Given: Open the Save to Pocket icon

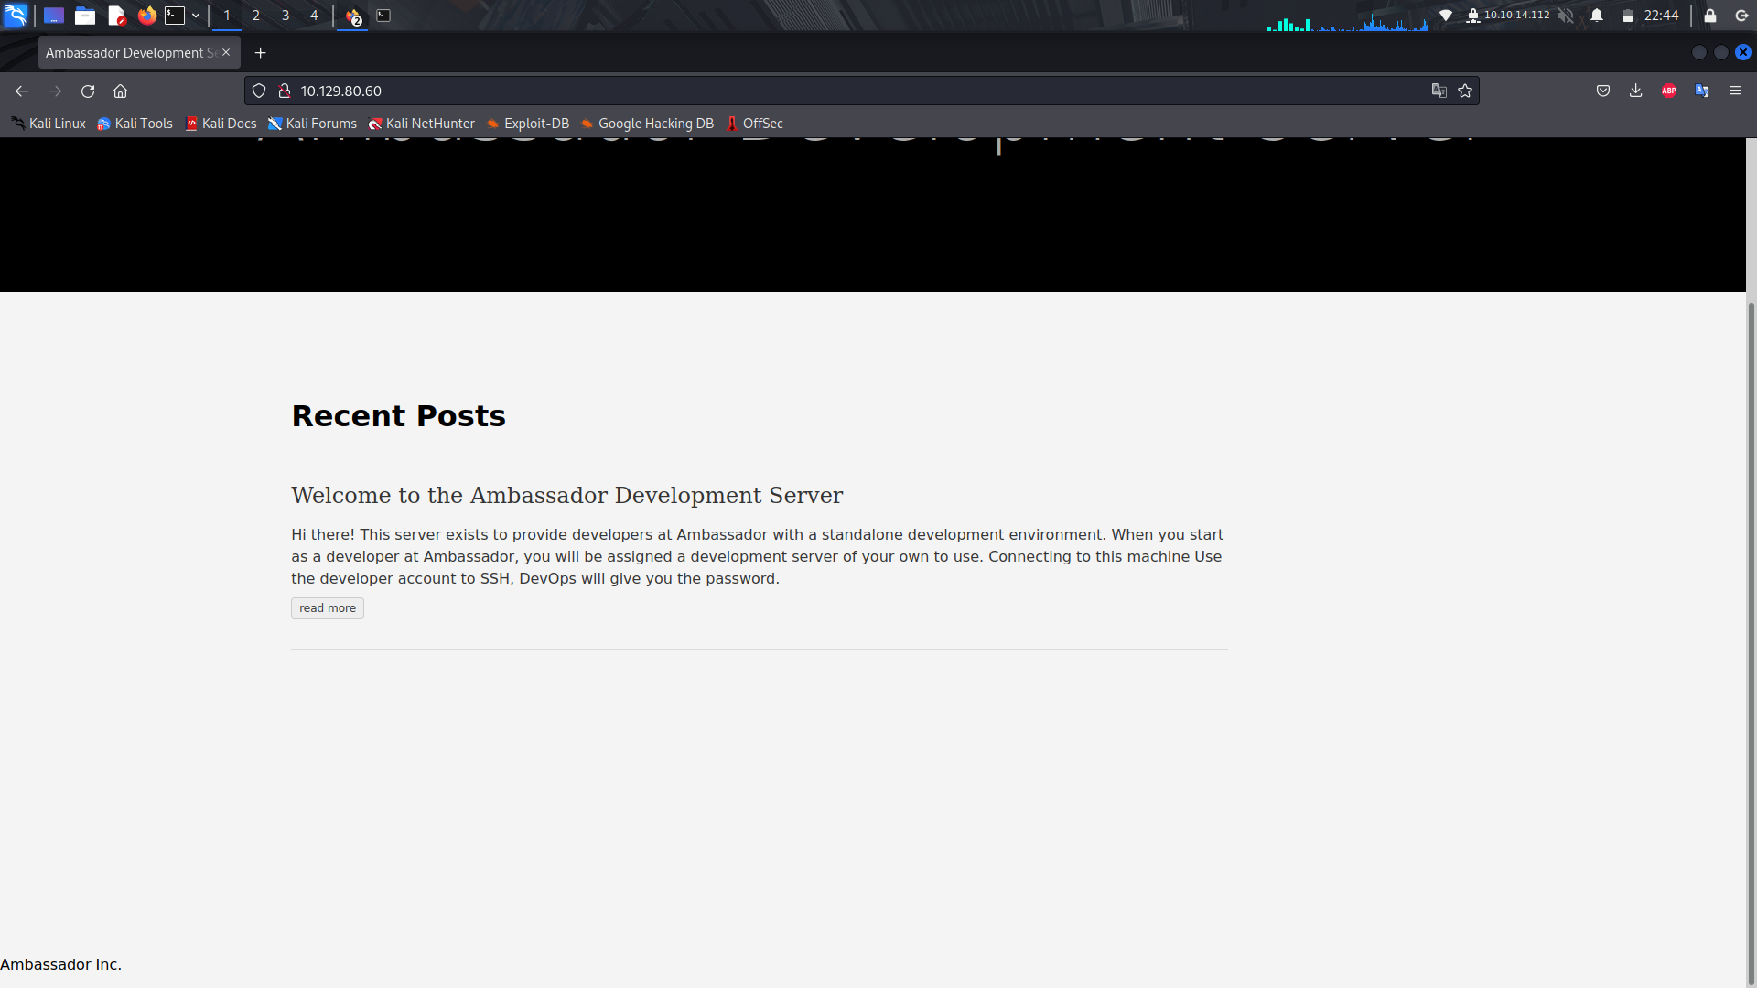Looking at the screenshot, I should 1602,91.
